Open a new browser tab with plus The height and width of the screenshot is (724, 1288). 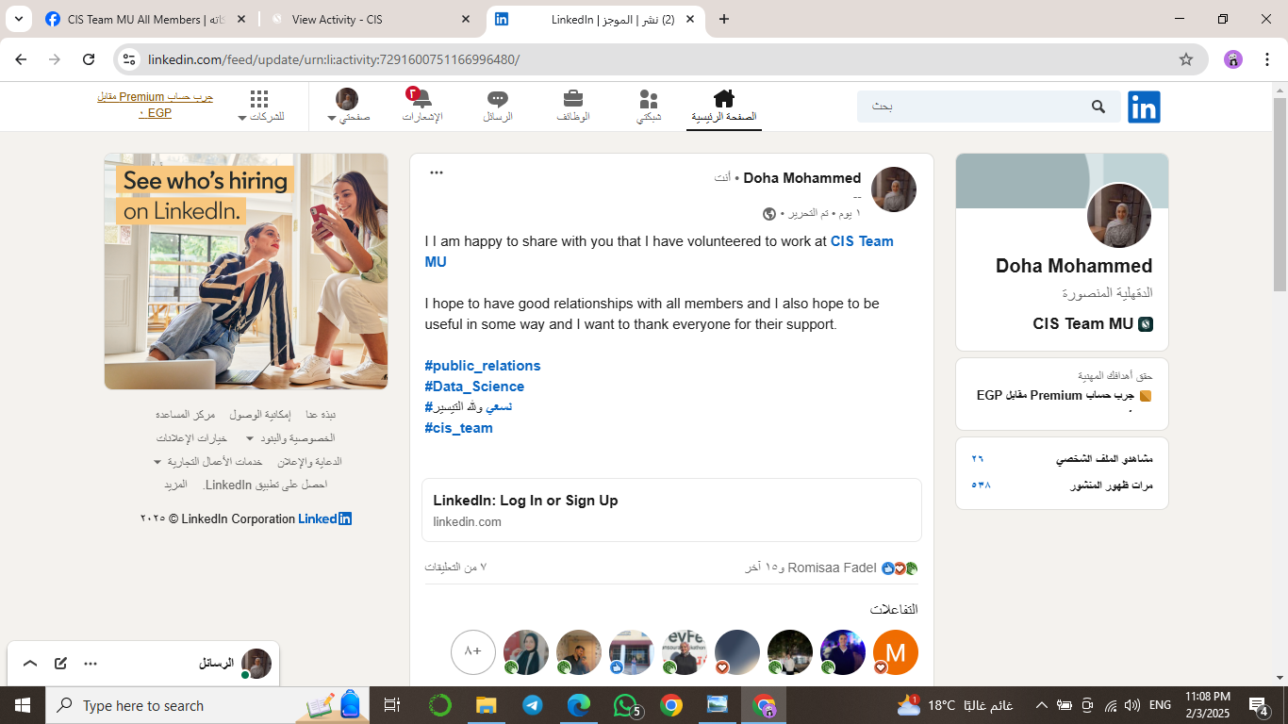[724, 19]
